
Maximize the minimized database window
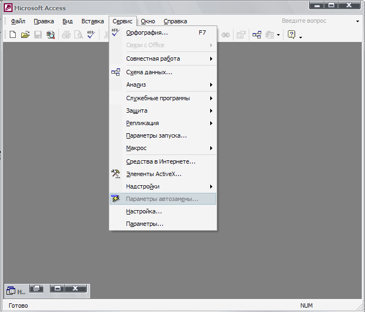pos(57,288)
